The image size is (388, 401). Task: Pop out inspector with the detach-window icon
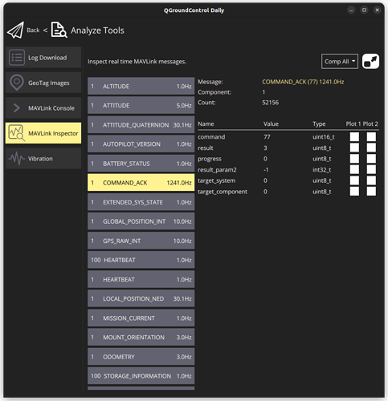370,62
